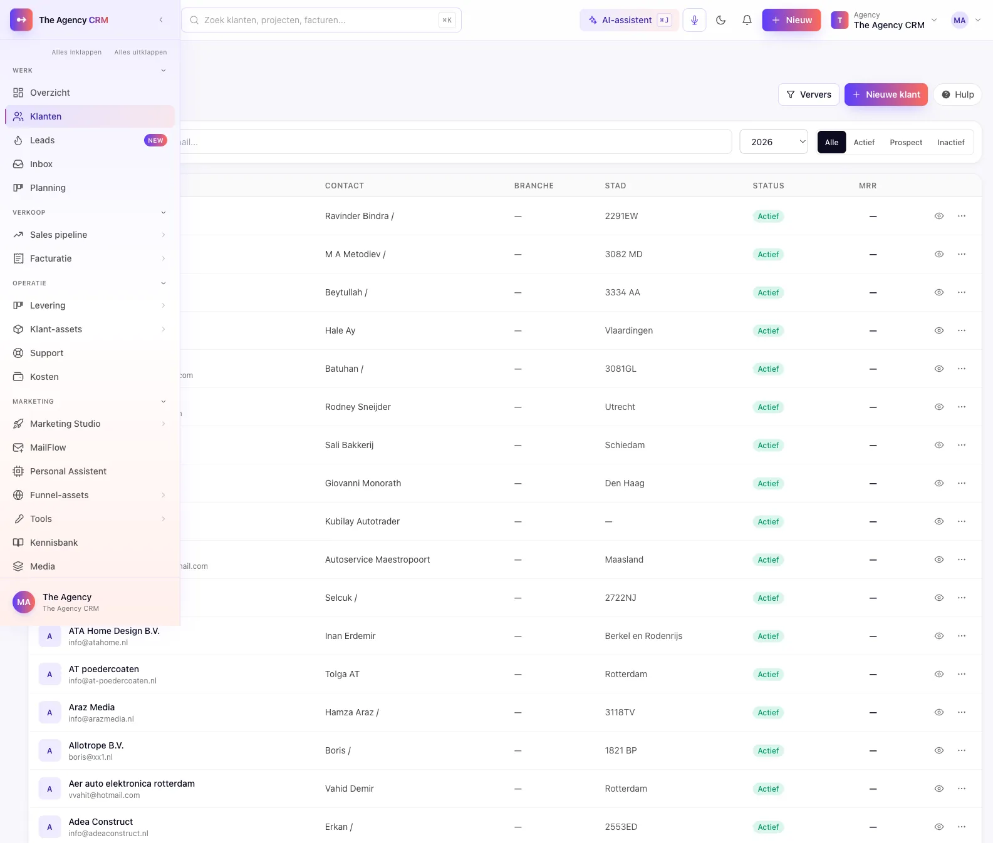Open Kennisbank in the sidebar
This screenshot has width=993, height=843.
pyautogui.click(x=90, y=543)
